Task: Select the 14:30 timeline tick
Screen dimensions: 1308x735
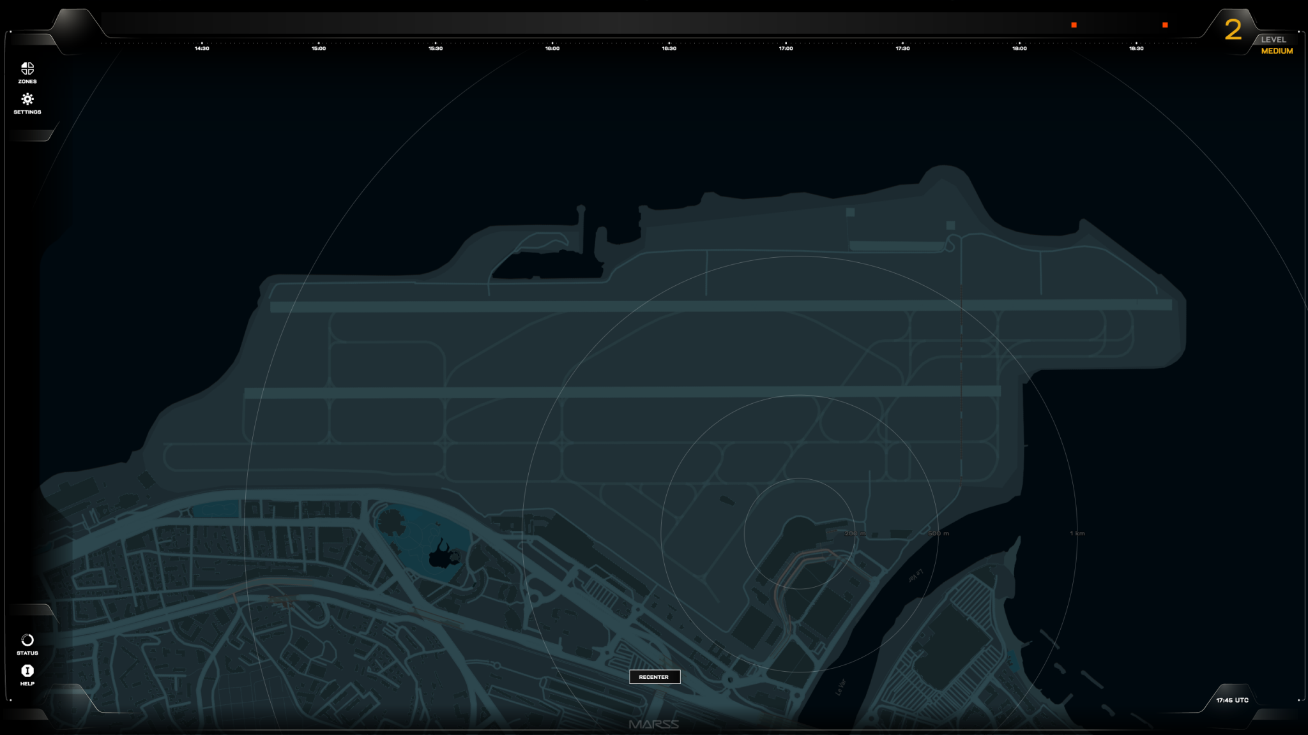Action: click(x=202, y=48)
